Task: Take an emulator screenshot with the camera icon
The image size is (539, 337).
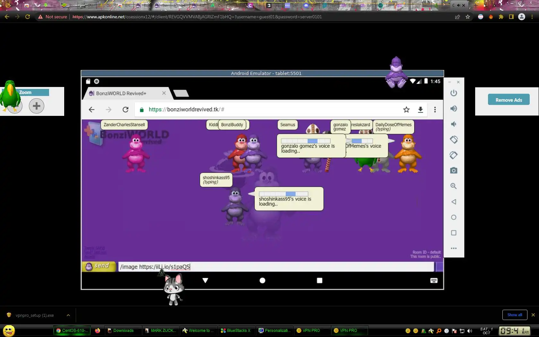Action: click(453, 170)
